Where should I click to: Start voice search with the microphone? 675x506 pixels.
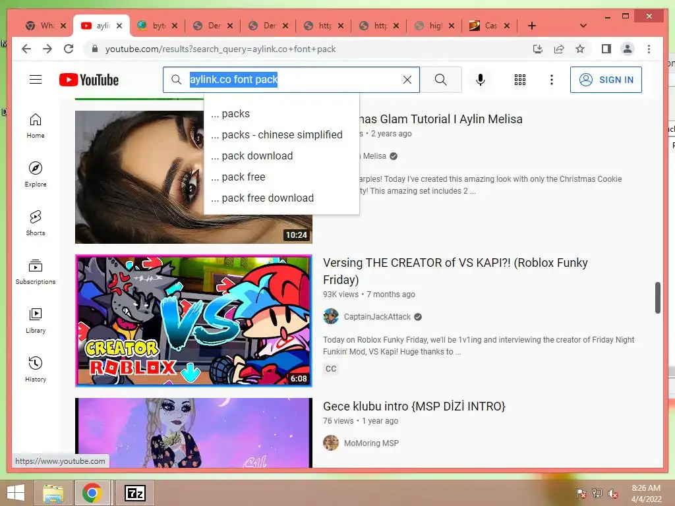pyautogui.click(x=480, y=80)
